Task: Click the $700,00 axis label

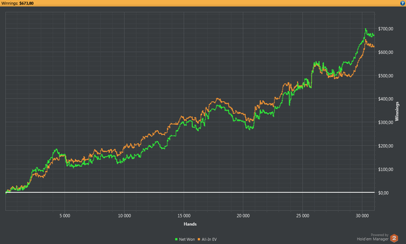Action: click(x=386, y=29)
